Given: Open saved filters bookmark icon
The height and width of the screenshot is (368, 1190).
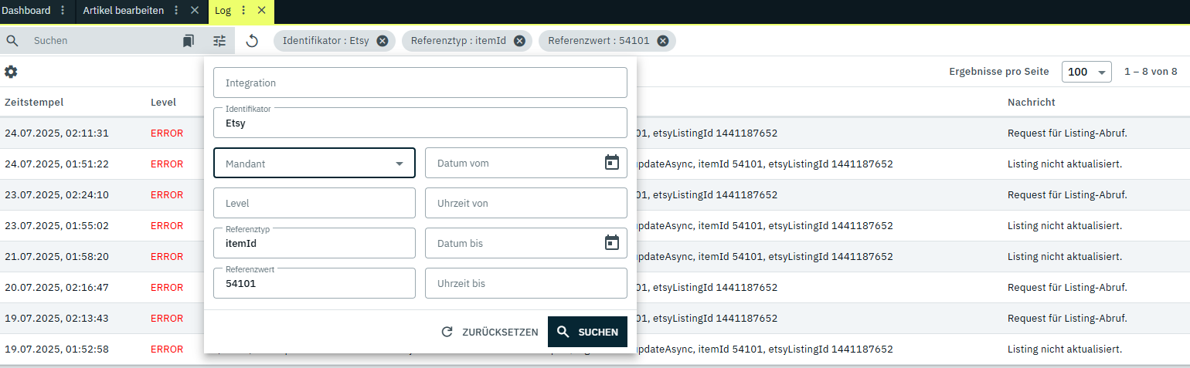Looking at the screenshot, I should (x=189, y=41).
